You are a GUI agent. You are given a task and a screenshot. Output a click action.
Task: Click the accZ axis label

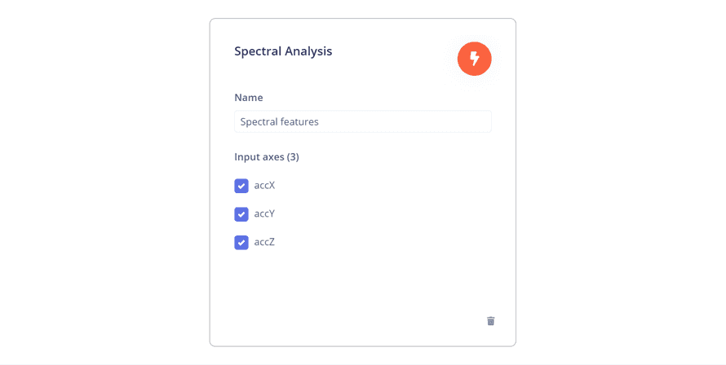[264, 243]
